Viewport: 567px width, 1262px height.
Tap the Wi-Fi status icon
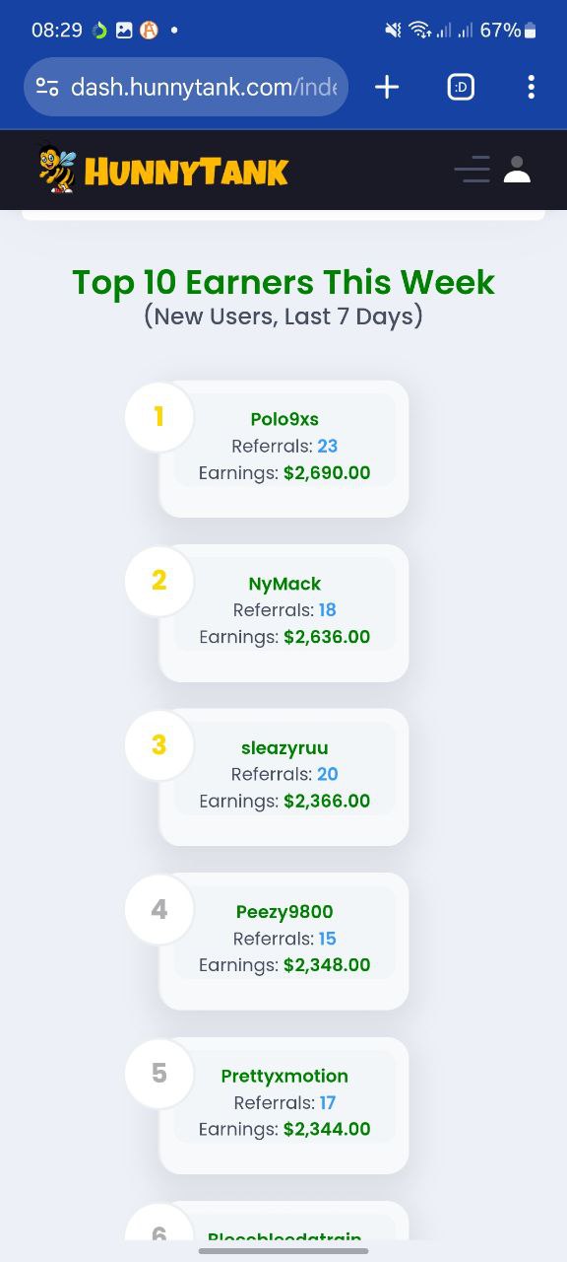(420, 31)
